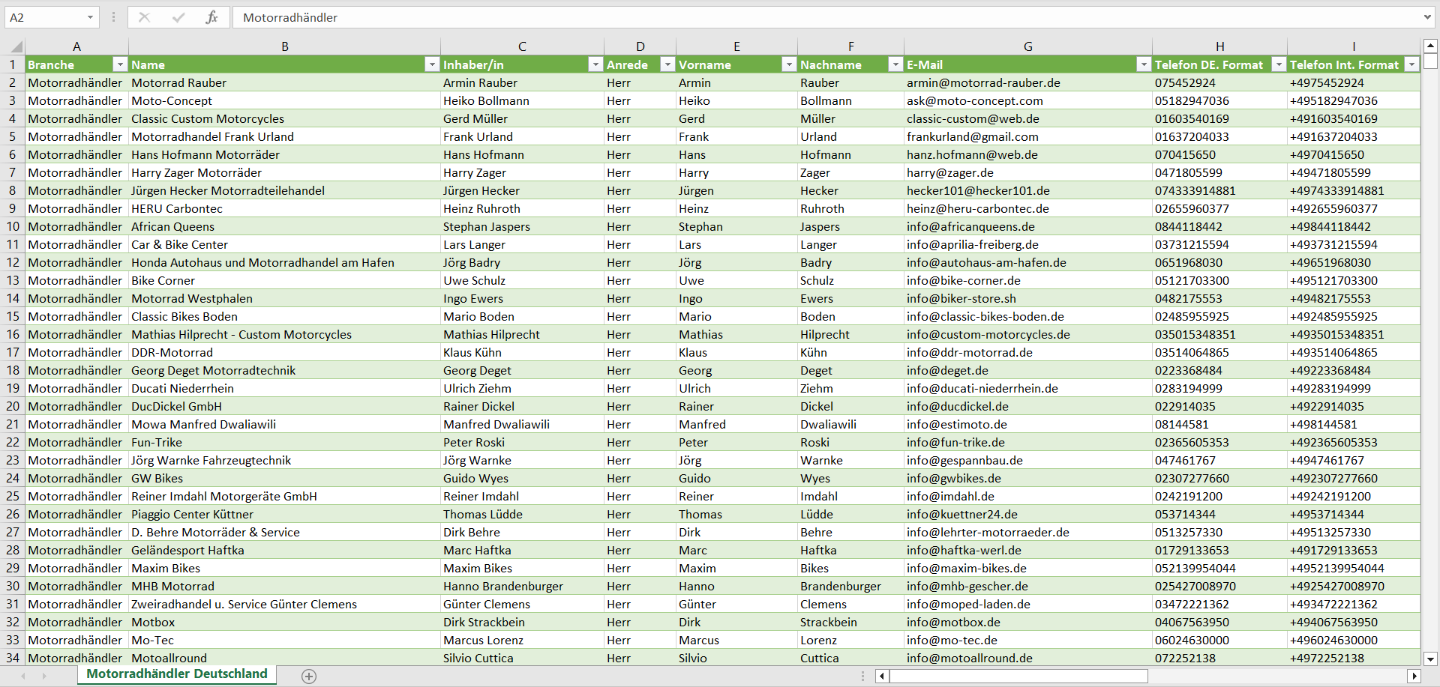
Task: Click the left arrow of the horizontal scrollbar
Action: [881, 676]
